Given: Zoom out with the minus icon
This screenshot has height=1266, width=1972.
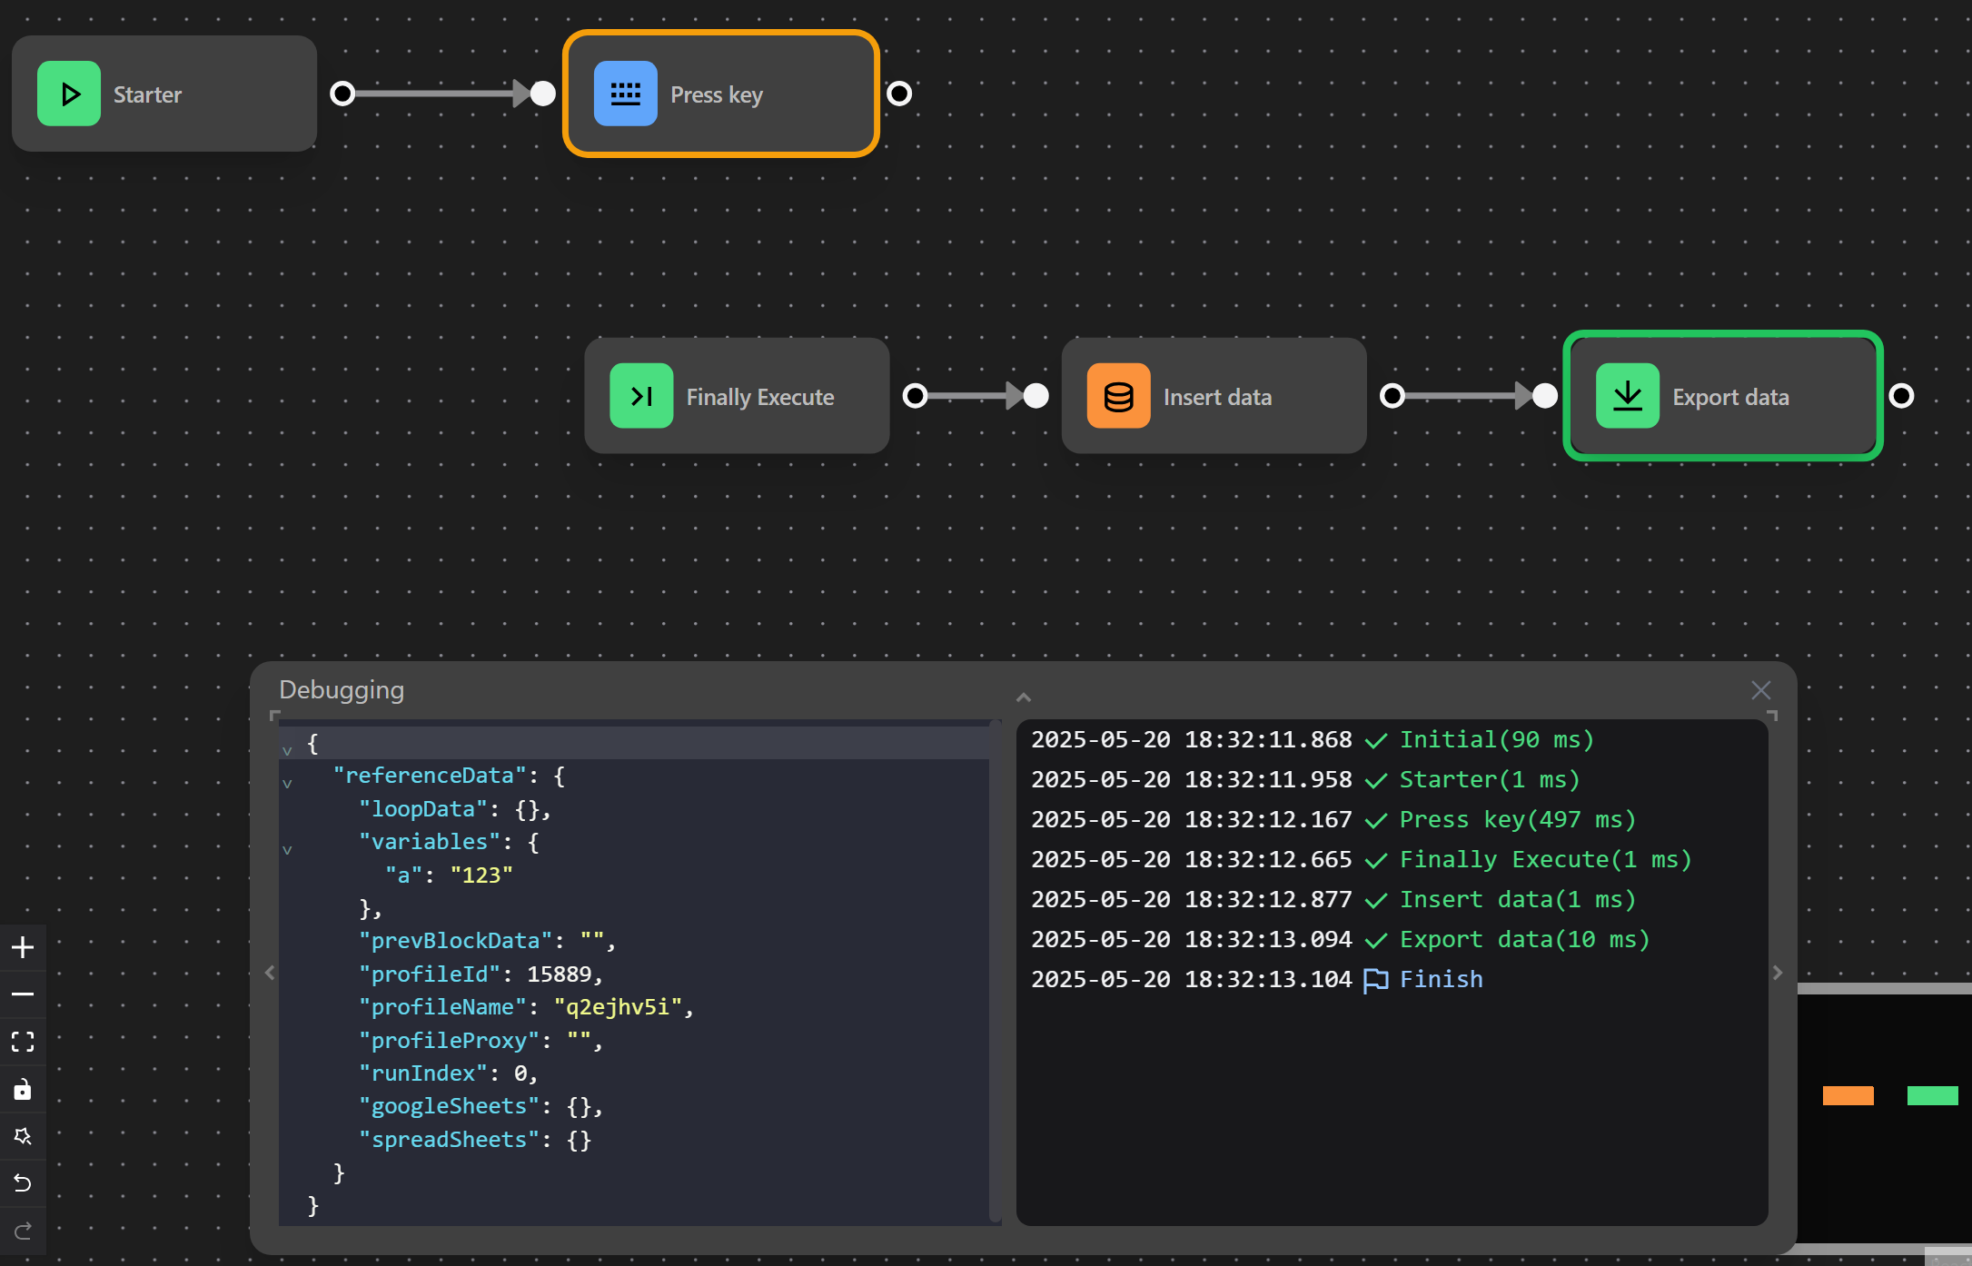Looking at the screenshot, I should coord(23,994).
